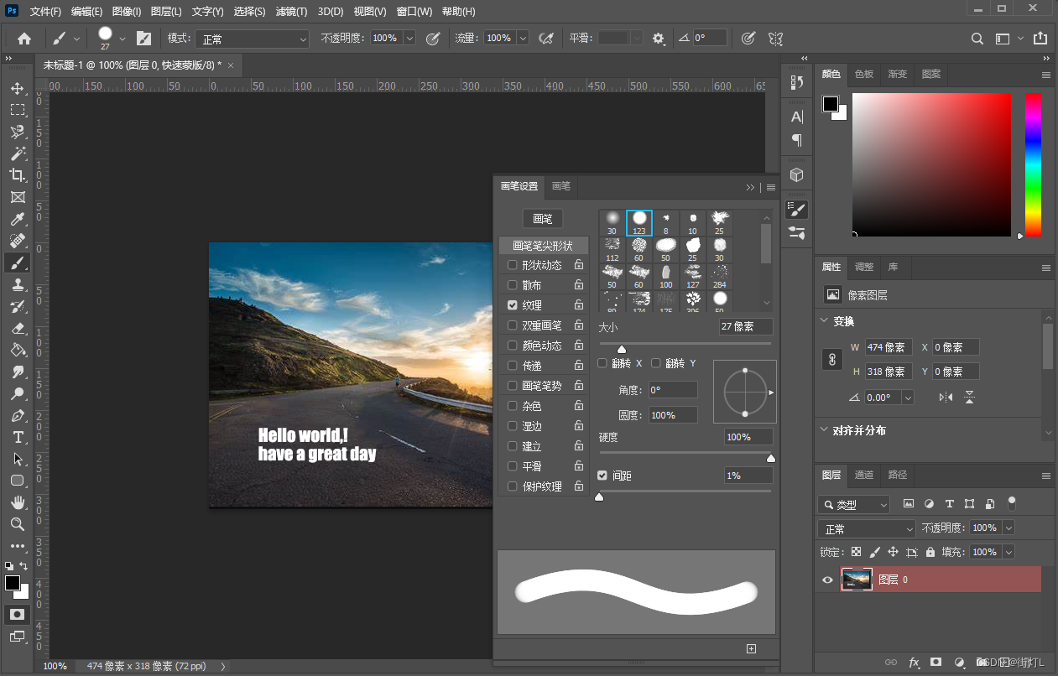This screenshot has height=676, width=1058.
Task: Click the rainbow hue slider strip
Action: coord(1033,164)
